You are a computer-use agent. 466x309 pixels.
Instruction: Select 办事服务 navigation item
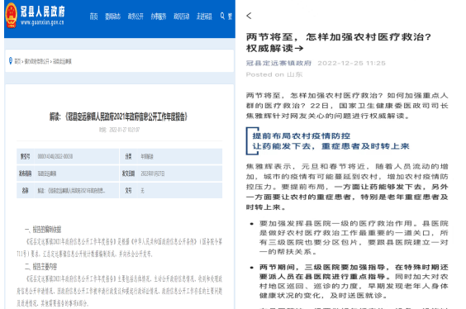pos(159,17)
